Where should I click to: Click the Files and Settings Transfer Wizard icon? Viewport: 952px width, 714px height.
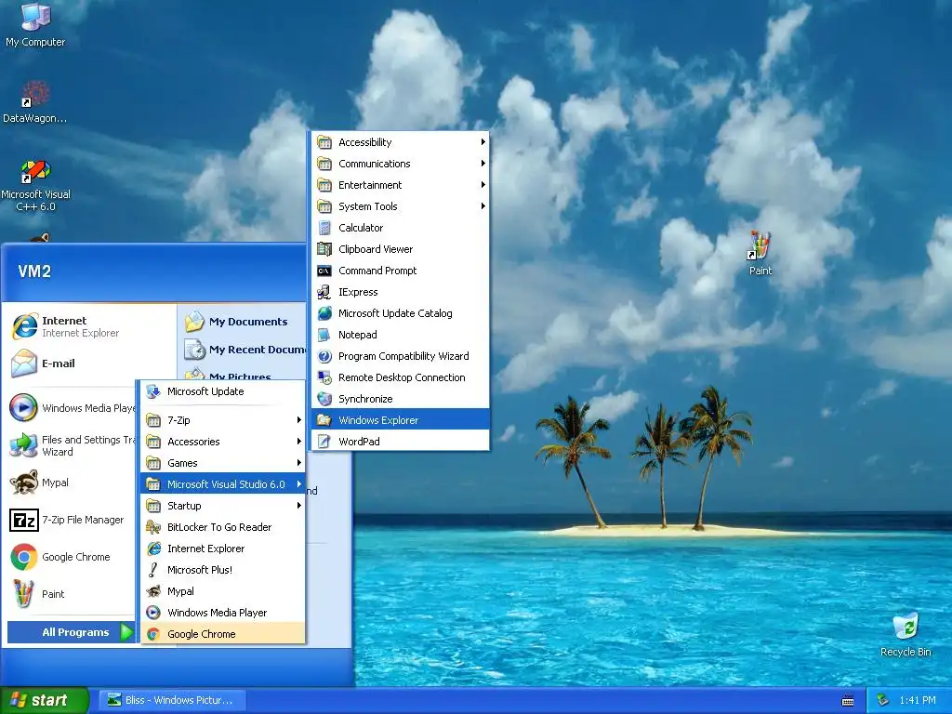24,445
